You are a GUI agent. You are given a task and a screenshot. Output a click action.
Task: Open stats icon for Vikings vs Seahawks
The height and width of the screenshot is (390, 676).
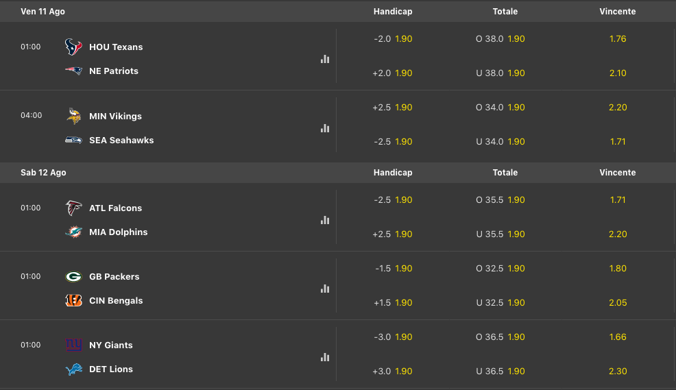(325, 128)
